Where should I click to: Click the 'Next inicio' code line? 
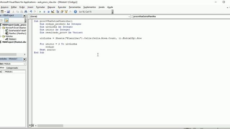click(47, 50)
